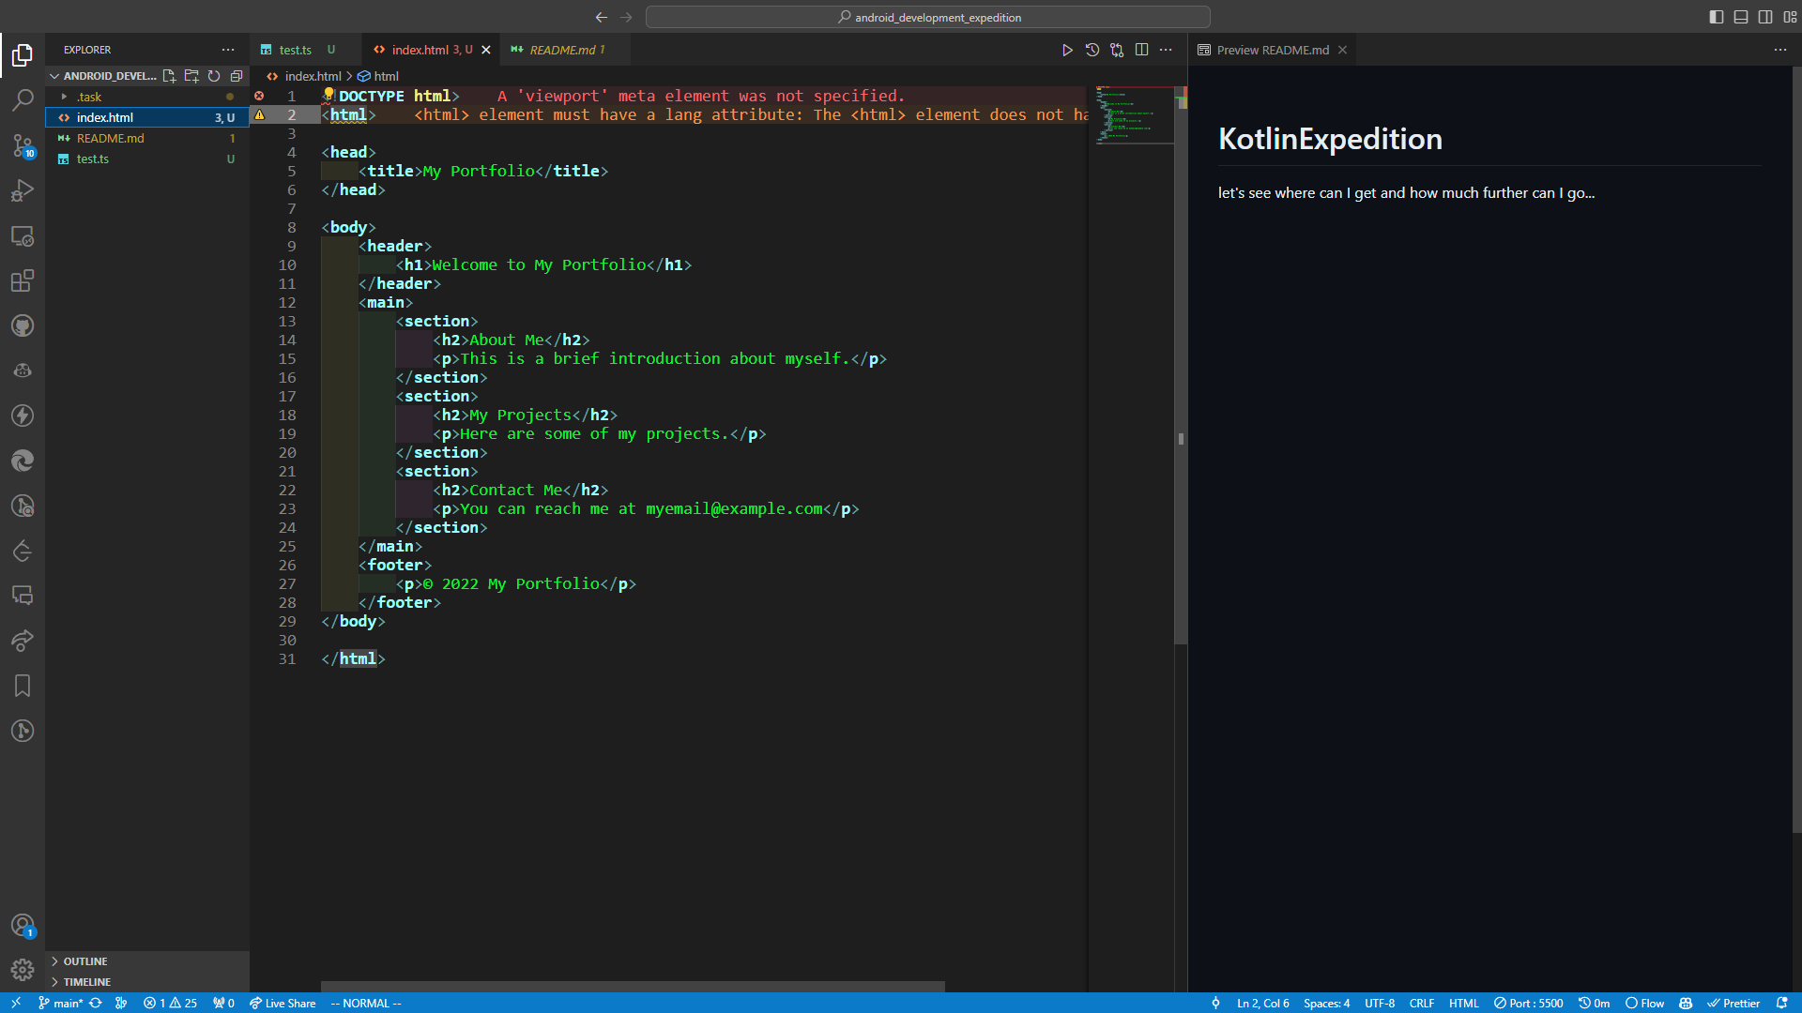Switch to the README.md tab
The height and width of the screenshot is (1013, 1802).
click(x=563, y=50)
